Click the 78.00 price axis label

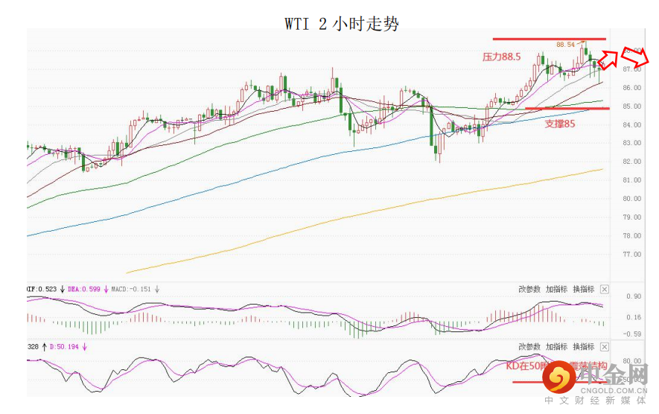tap(631, 236)
